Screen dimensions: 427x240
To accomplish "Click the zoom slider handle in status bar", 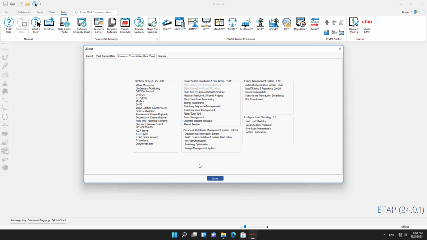I will pyautogui.click(x=245, y=227).
